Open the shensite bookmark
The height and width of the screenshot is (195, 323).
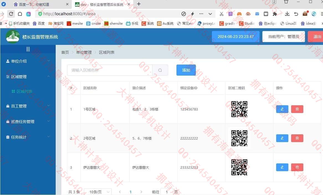[x=114, y=24]
